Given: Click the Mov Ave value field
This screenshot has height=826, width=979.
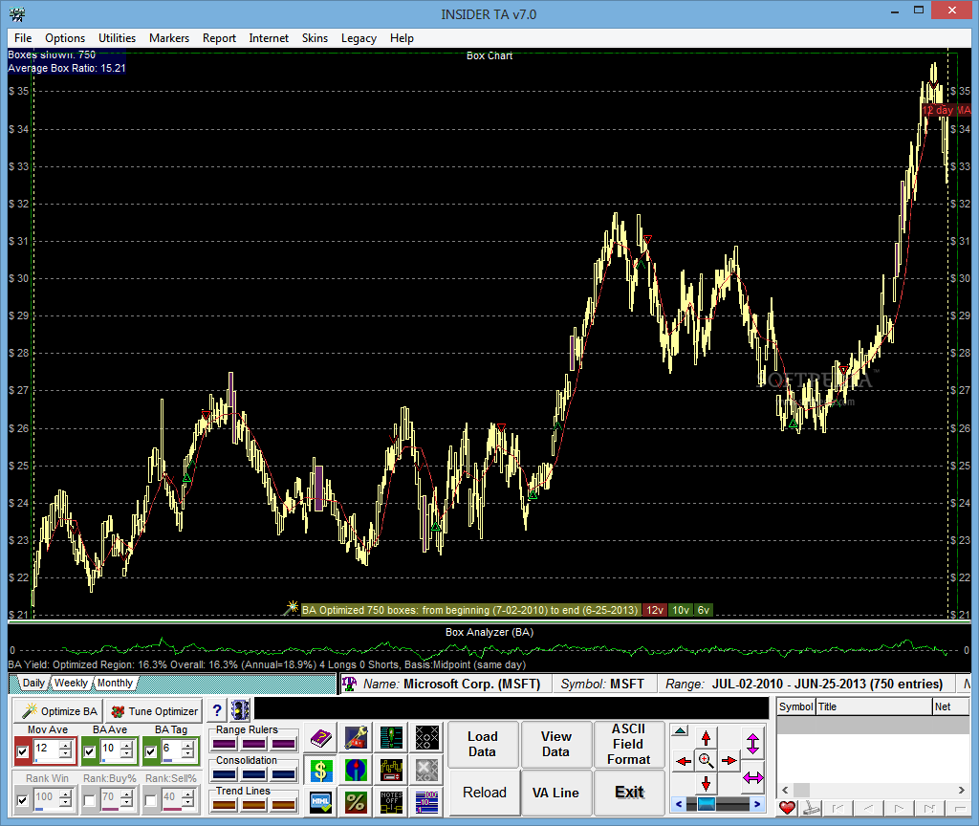Looking at the screenshot, I should coord(46,750).
